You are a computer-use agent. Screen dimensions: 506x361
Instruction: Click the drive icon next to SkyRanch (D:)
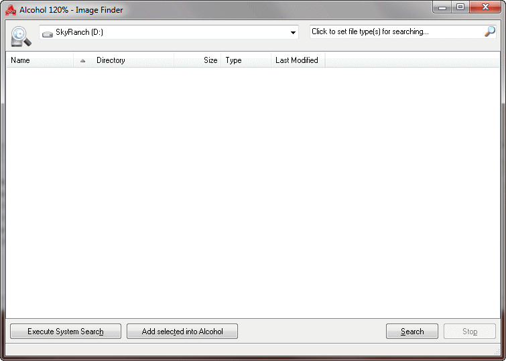[48, 33]
